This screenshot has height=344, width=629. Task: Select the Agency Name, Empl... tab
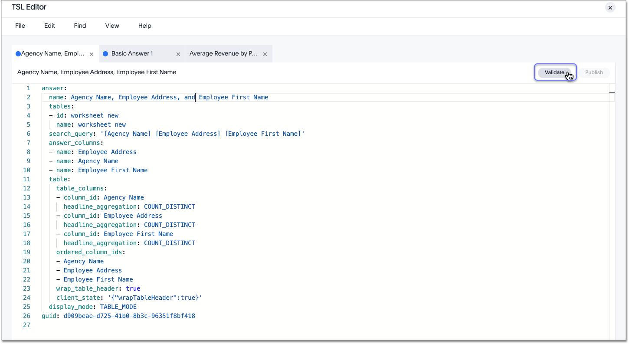click(x=52, y=54)
